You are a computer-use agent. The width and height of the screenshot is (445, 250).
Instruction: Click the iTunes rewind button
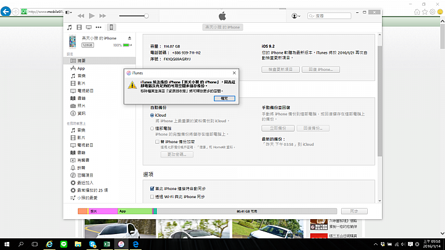(81, 16)
